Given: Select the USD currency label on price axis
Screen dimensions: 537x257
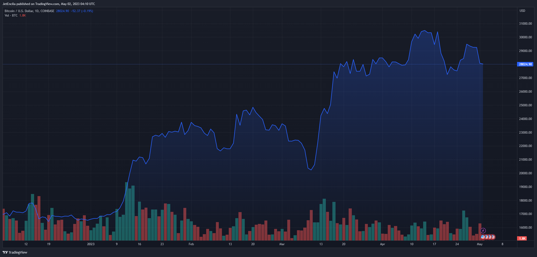Looking at the screenshot, I should (522, 11).
